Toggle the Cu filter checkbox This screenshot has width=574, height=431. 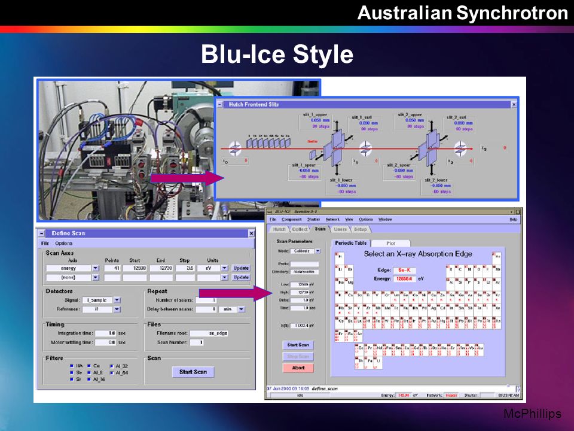click(89, 366)
